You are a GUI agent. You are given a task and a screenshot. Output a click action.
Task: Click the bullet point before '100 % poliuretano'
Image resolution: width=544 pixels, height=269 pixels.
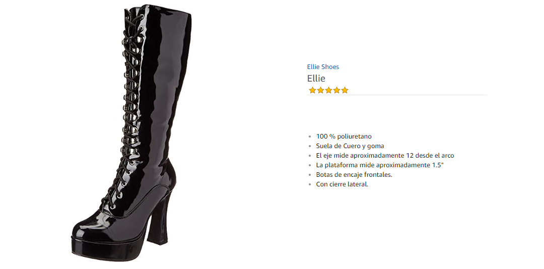click(x=310, y=137)
